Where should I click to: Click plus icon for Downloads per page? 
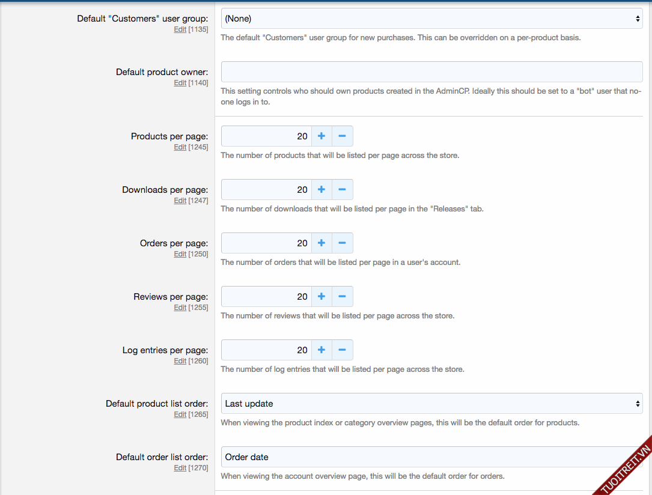coord(321,190)
